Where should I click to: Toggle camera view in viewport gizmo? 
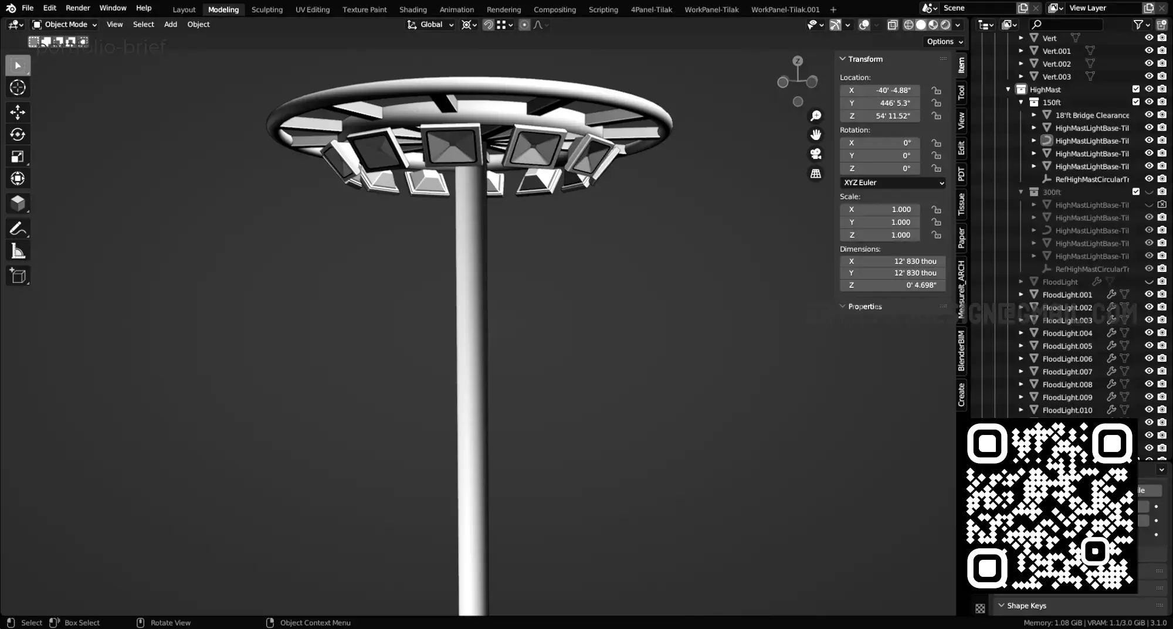[x=815, y=154]
